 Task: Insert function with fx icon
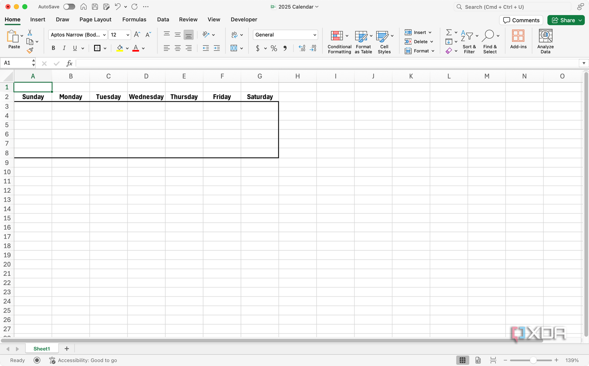point(69,63)
